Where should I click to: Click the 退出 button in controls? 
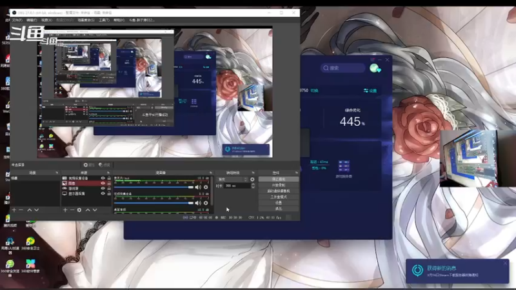point(279,209)
